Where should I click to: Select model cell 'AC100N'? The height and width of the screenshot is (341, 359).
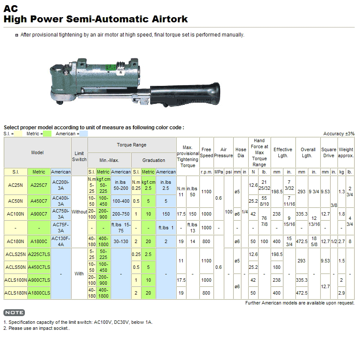click(15, 214)
